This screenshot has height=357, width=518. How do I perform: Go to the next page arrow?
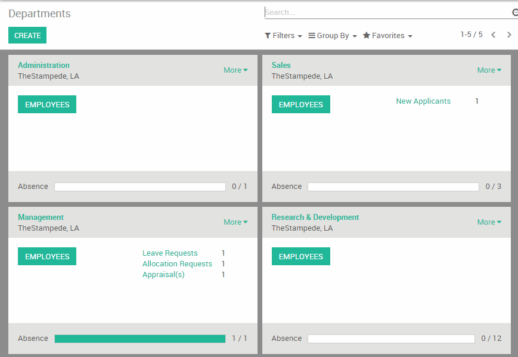coord(509,35)
